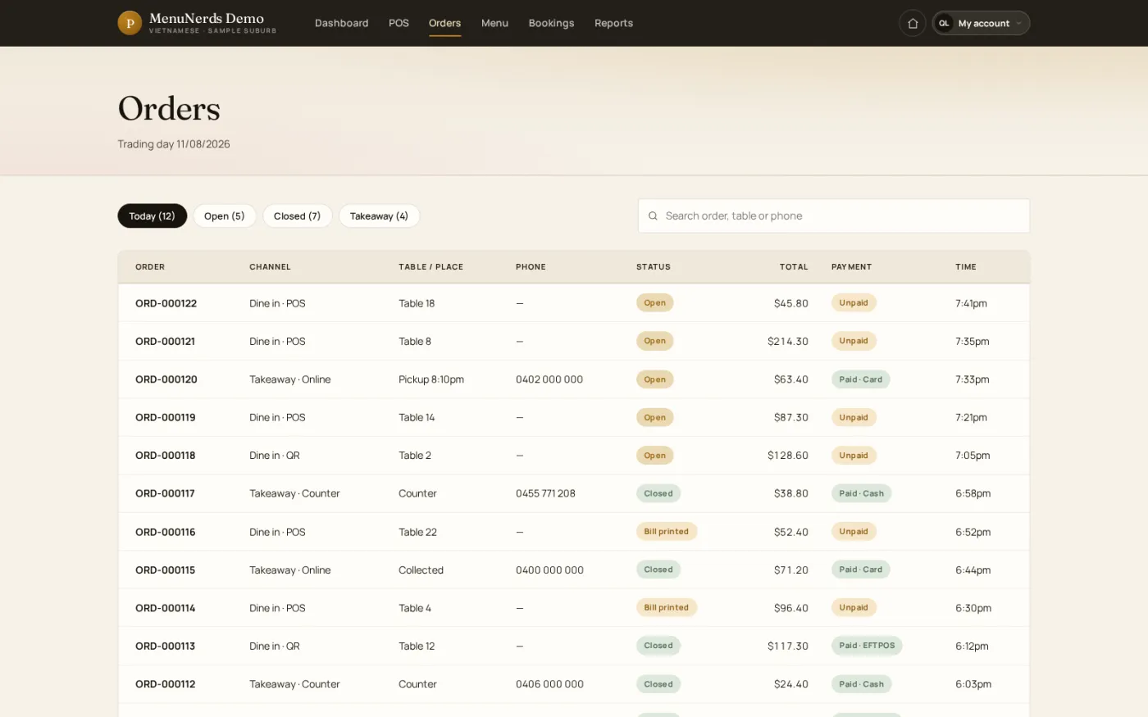This screenshot has height=717, width=1148.
Task: Click the MenuNerds P logo icon
Action: (x=130, y=23)
